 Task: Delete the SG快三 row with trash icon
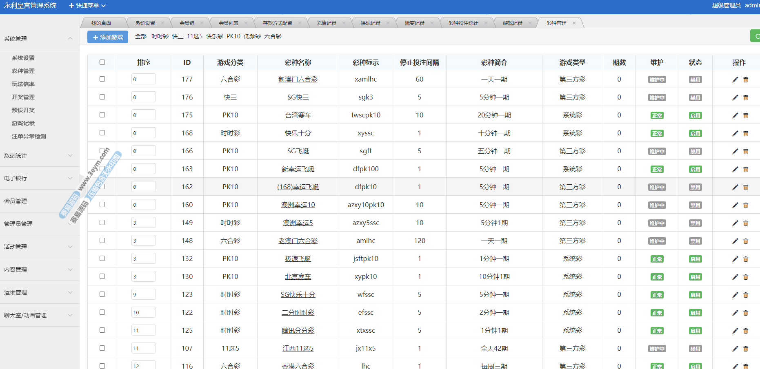(746, 97)
